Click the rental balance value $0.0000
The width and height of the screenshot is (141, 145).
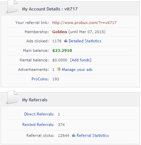60,60
